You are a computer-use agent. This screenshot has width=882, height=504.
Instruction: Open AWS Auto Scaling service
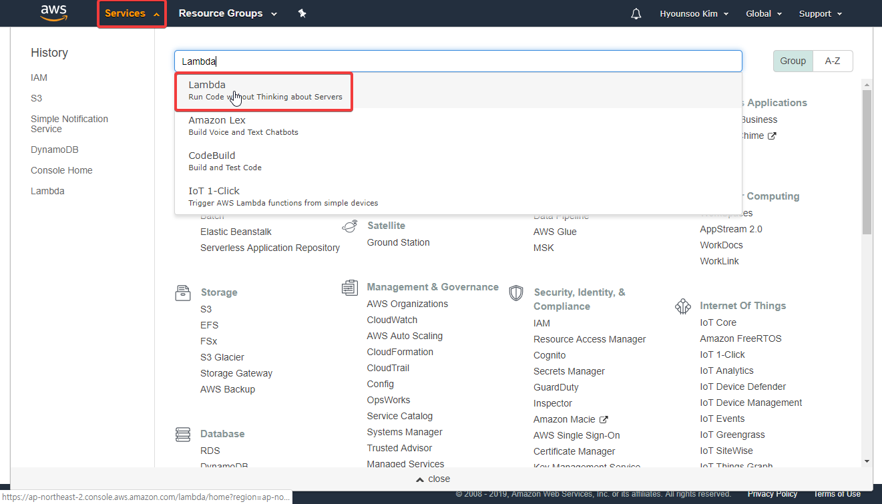(x=405, y=336)
